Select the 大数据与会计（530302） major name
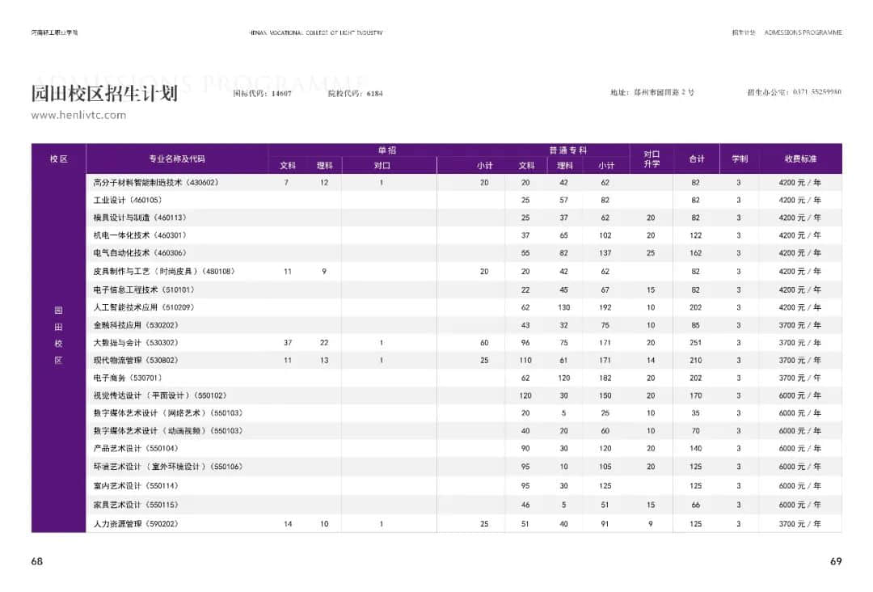The height and width of the screenshot is (592, 873). pyautogui.click(x=136, y=343)
